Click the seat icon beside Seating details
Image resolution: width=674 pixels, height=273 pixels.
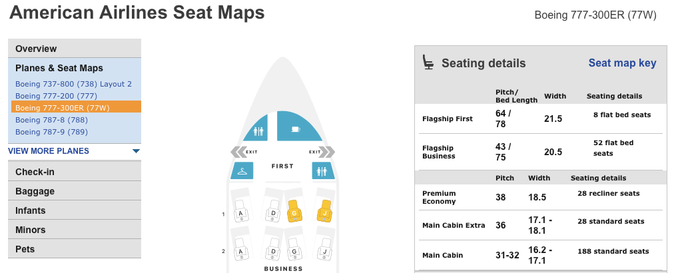point(428,62)
